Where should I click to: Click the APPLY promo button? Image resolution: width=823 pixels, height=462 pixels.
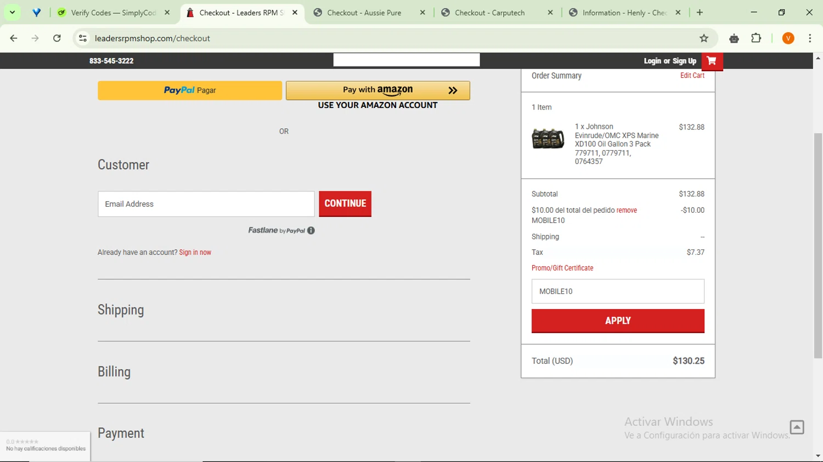tap(618, 321)
